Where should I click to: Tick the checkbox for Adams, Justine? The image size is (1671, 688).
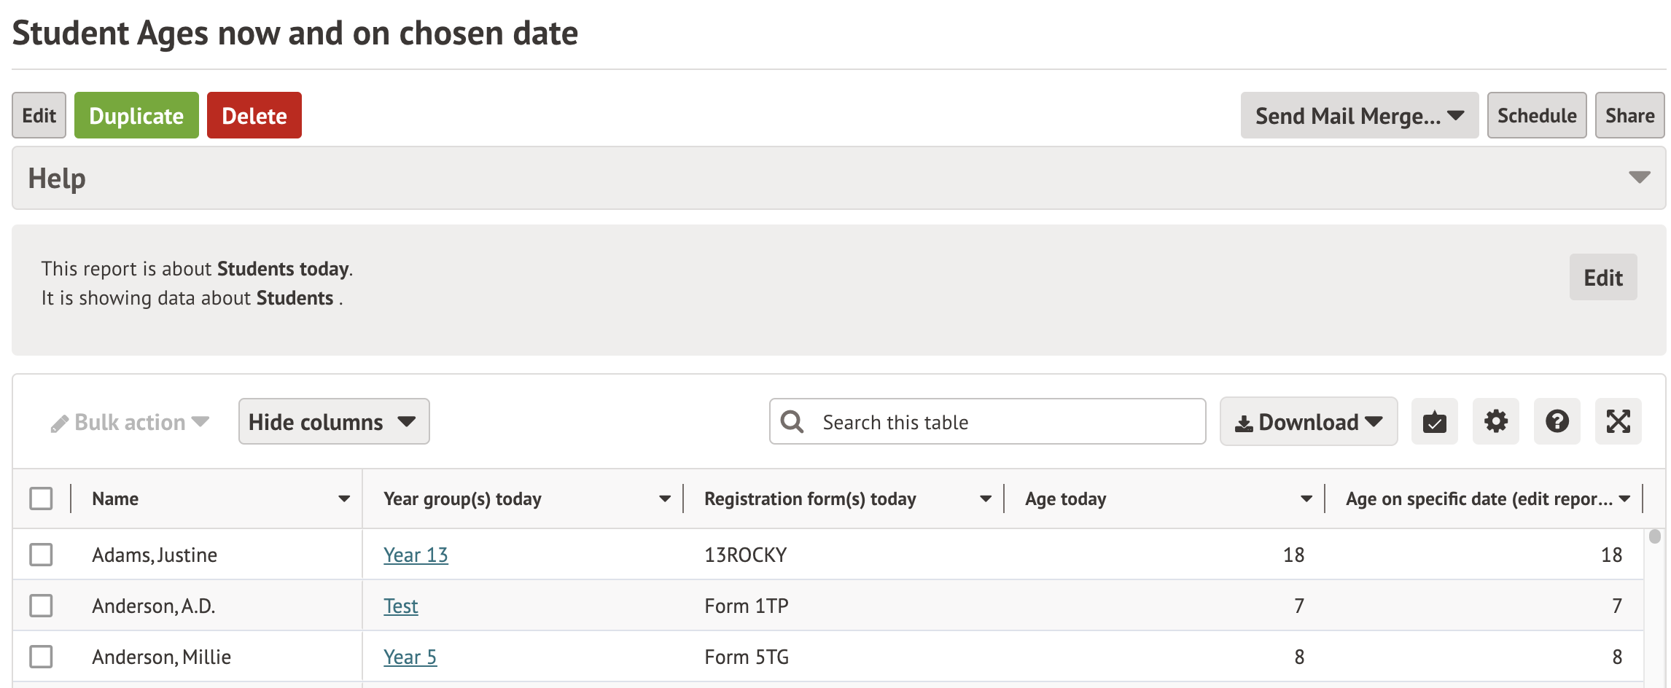pos(42,555)
